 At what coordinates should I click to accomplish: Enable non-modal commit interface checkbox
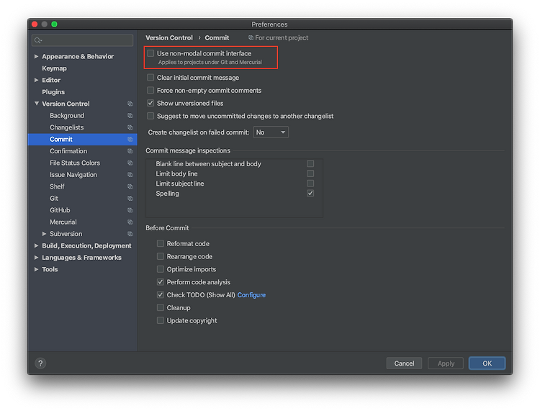point(150,53)
